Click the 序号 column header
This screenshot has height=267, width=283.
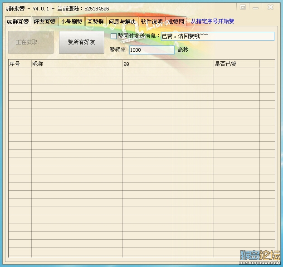20,64
